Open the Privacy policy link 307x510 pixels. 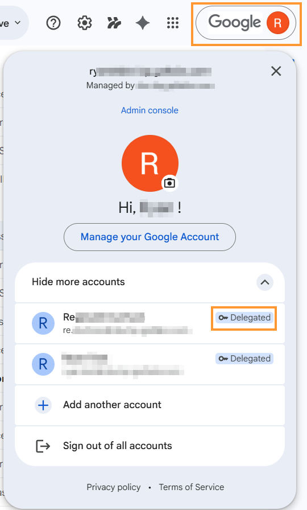pos(113,487)
